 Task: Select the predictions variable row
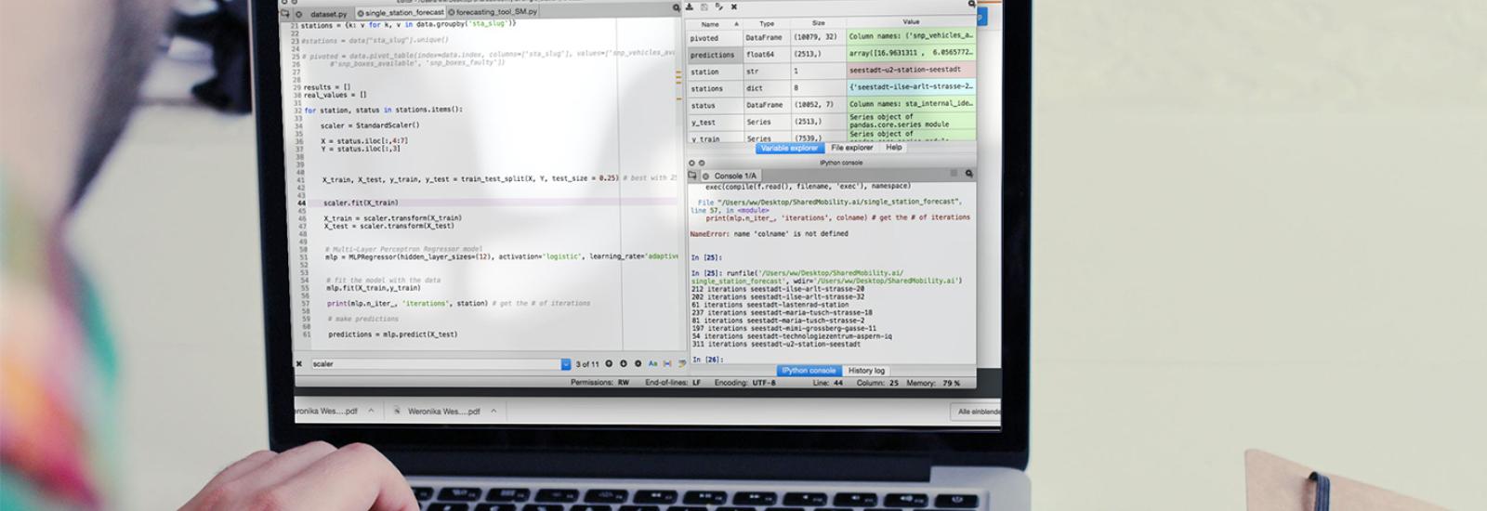[832, 54]
